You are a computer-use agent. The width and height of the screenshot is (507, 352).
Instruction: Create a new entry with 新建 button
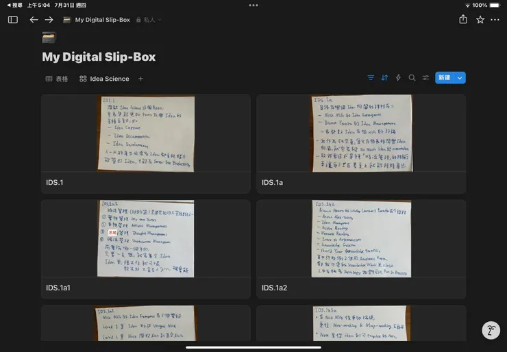444,77
